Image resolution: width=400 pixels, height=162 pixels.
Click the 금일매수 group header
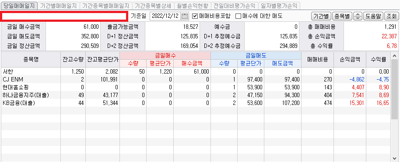coord(165,56)
